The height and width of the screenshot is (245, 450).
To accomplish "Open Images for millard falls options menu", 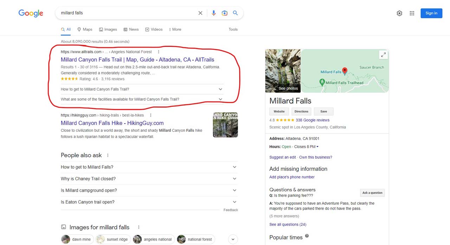I will click(x=139, y=227).
